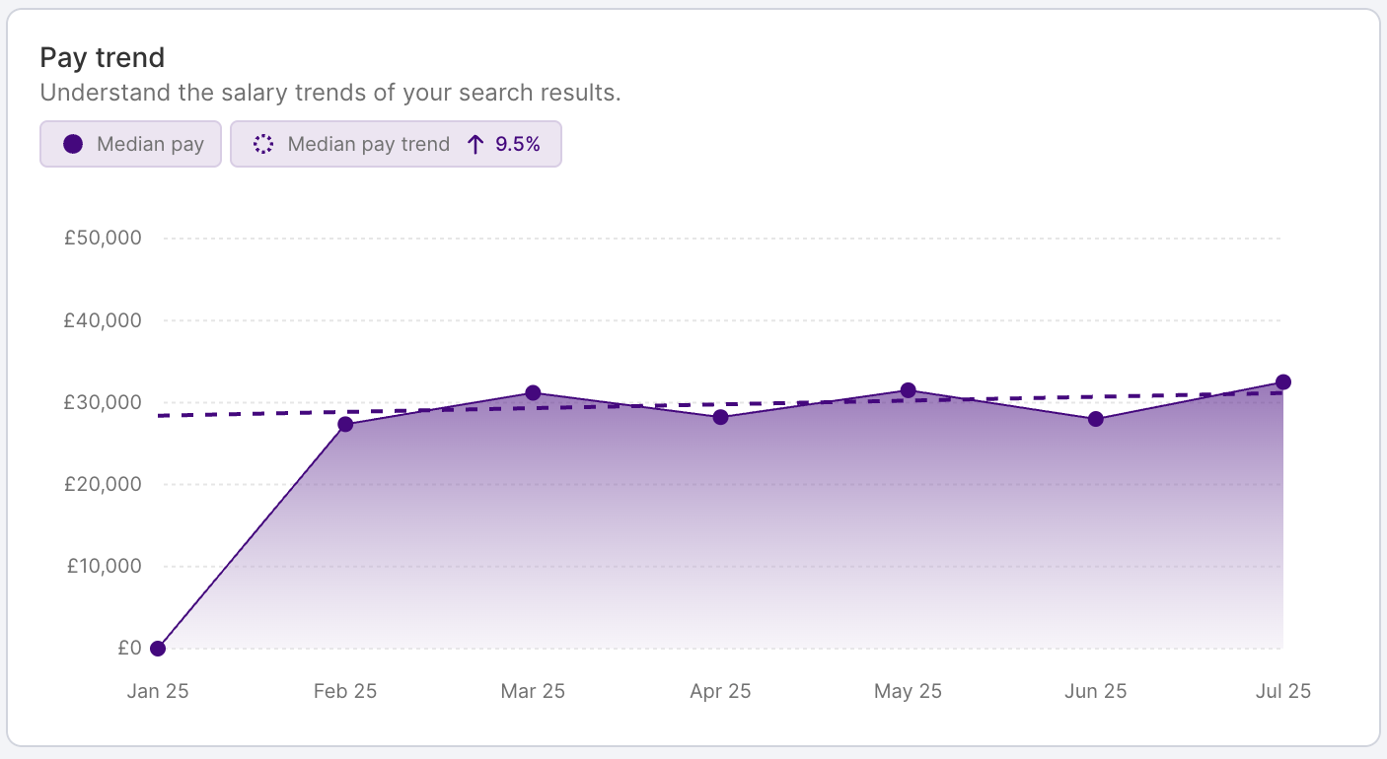The image size is (1387, 759).
Task: Click the 'Jul 25' axis label
Action: (x=1282, y=691)
